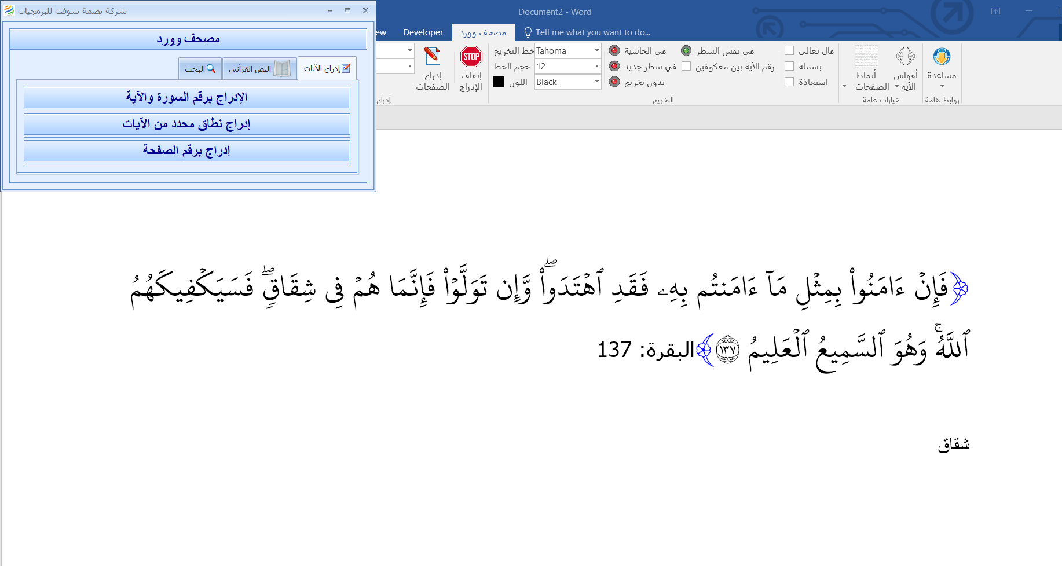The image size is (1062, 566).
Task: Open the Developer ribbon tab
Action: pos(423,32)
